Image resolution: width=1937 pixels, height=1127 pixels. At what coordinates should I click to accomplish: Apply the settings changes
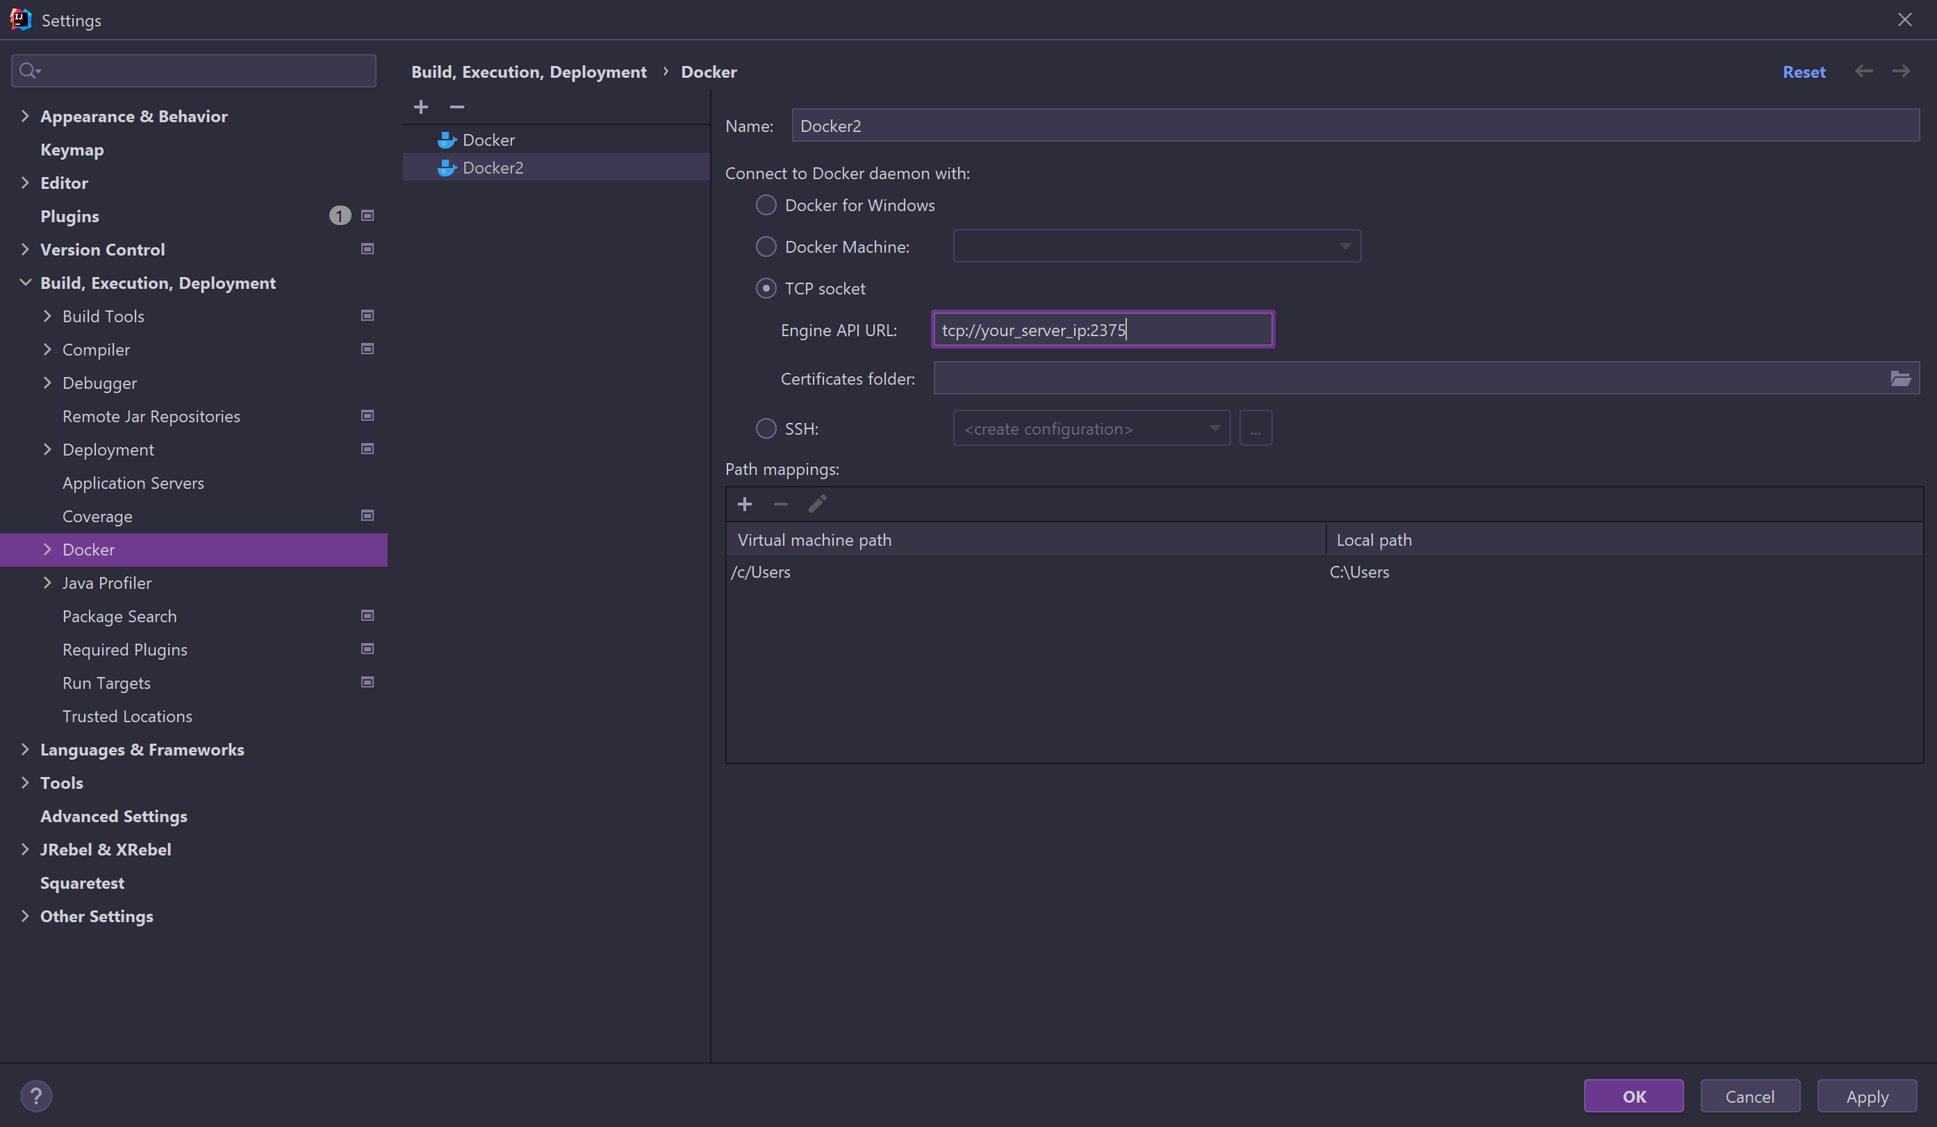(1867, 1096)
